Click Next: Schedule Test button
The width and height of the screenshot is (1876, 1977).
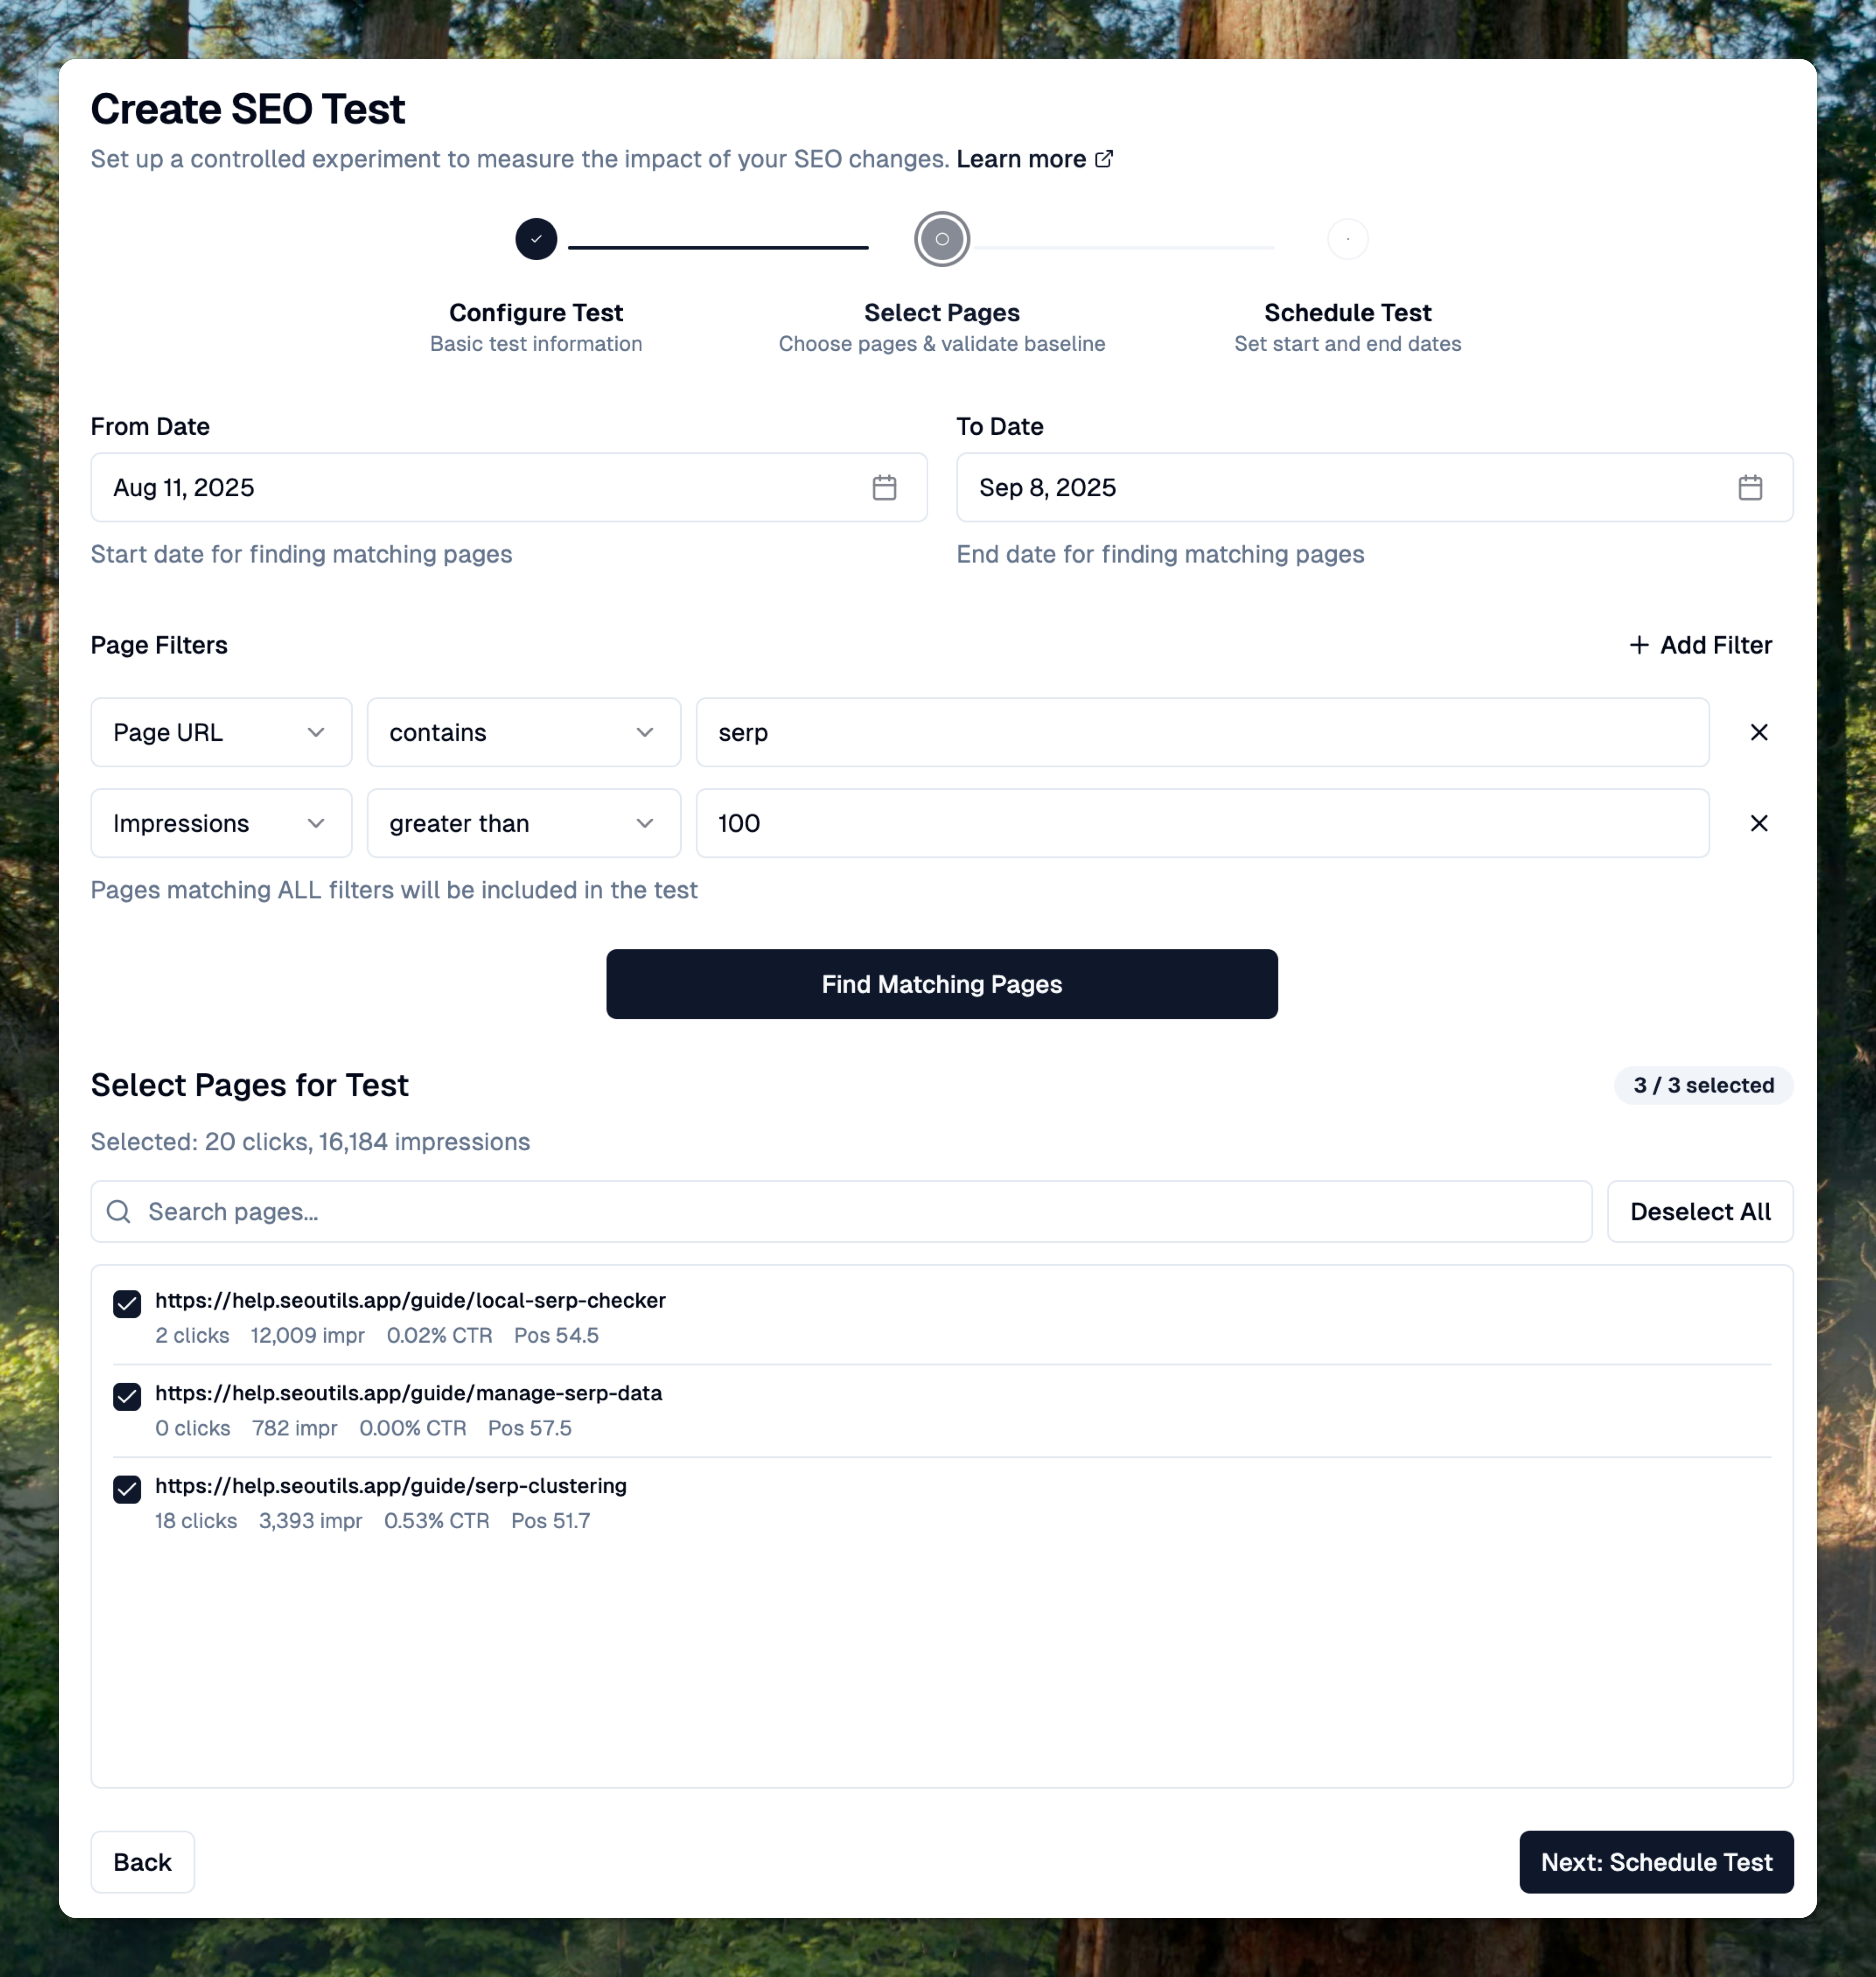[1655, 1862]
